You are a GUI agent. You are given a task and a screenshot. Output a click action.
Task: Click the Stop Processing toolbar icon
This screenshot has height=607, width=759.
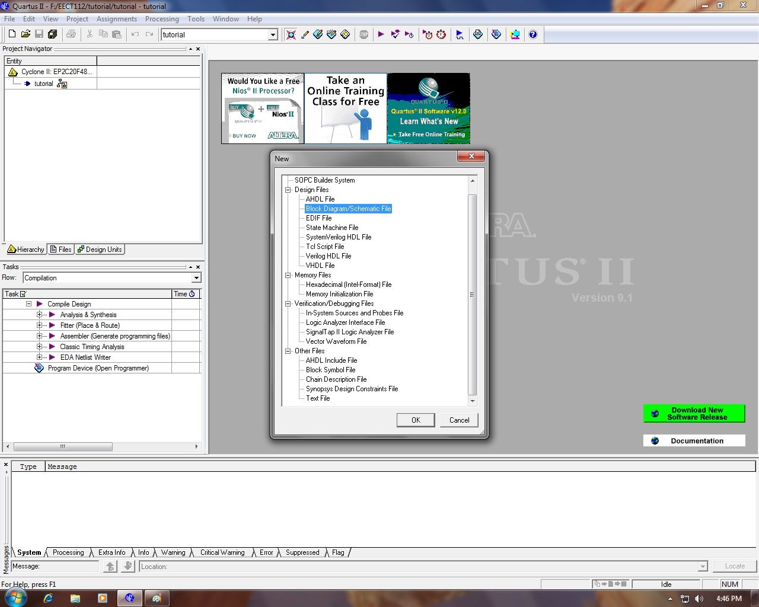point(363,34)
